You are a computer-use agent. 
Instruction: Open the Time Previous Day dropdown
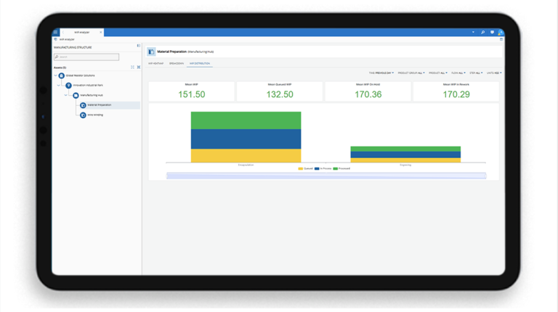click(381, 73)
